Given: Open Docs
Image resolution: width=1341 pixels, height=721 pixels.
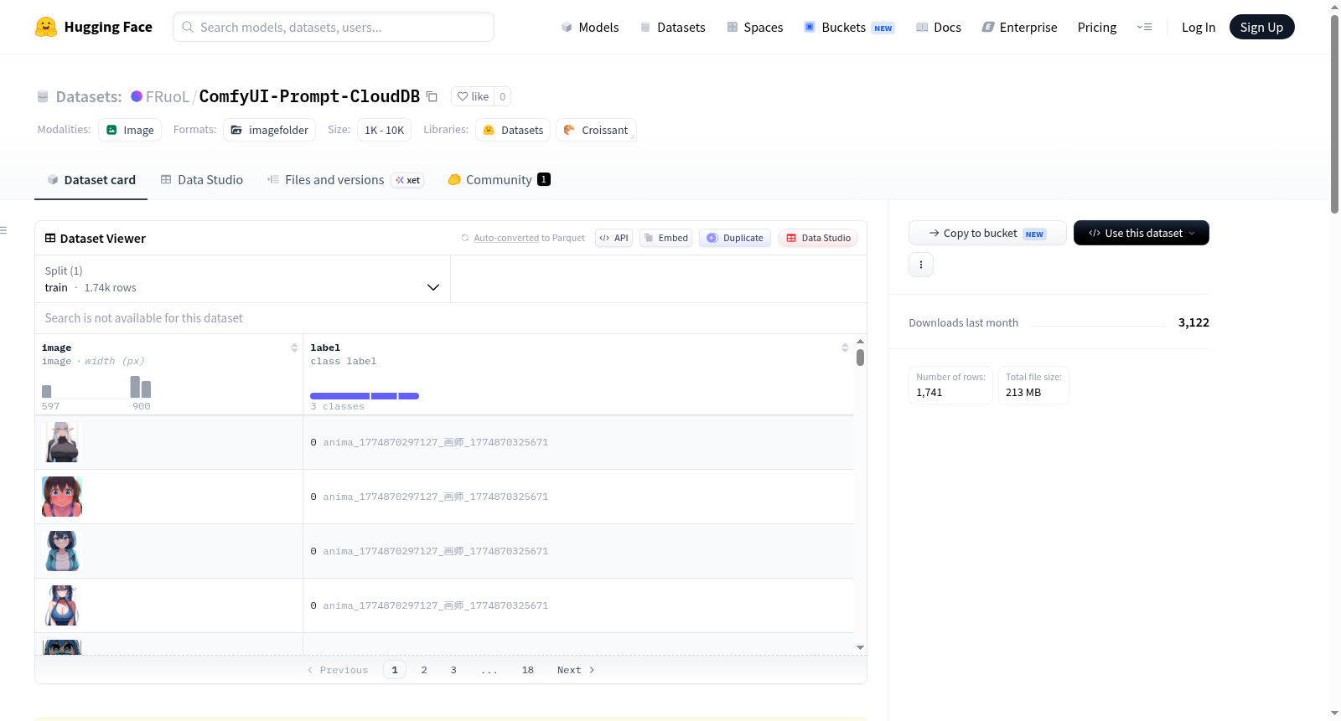Looking at the screenshot, I should (x=939, y=28).
